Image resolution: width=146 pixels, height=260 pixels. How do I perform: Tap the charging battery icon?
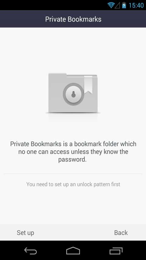click(124, 5)
